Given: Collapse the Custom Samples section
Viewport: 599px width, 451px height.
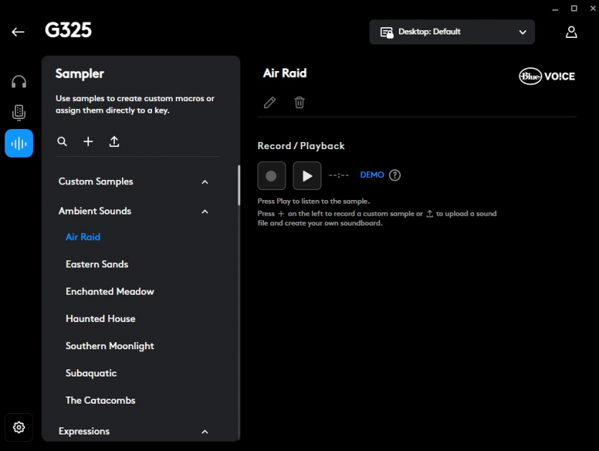Looking at the screenshot, I should coord(204,182).
